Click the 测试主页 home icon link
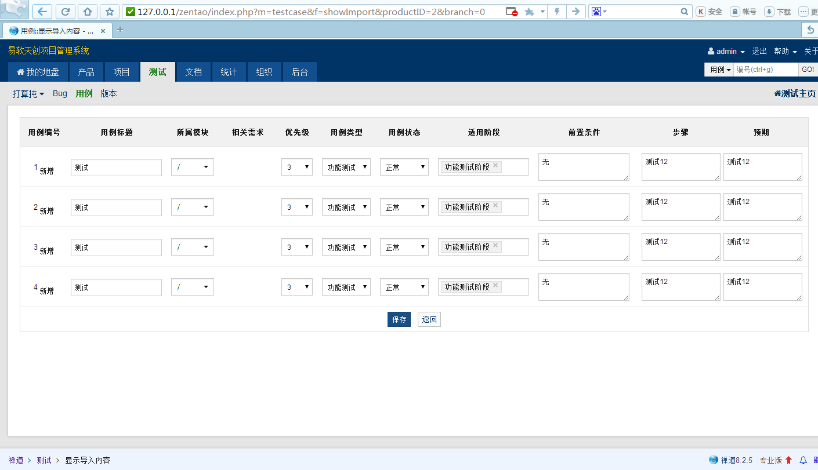This screenshot has width=818, height=470. pos(777,93)
